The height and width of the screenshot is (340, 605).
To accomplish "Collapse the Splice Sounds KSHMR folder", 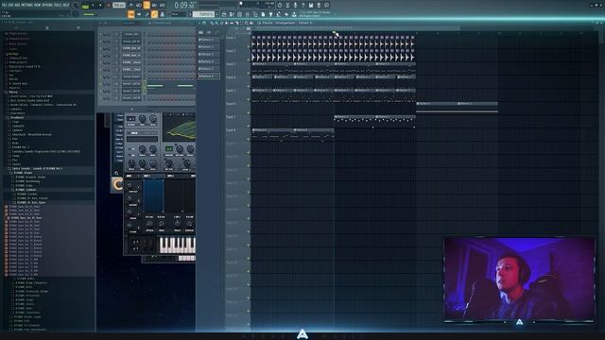I will tap(37, 168).
